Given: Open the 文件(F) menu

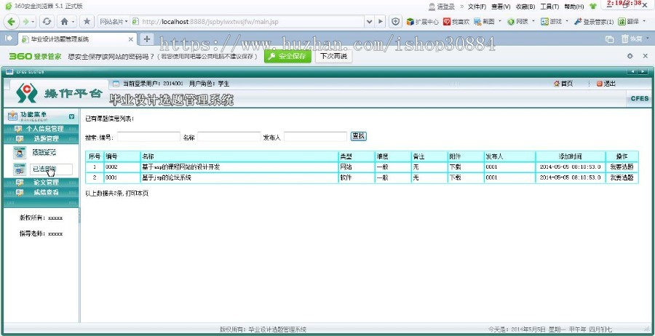Looking at the screenshot, I should click(477, 7).
